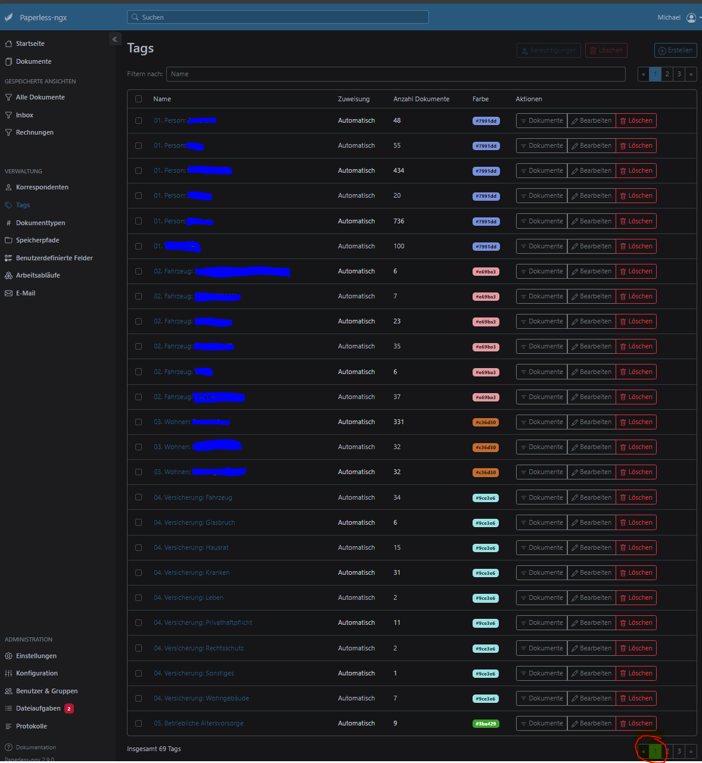This screenshot has width=702, height=763.
Task: Show Dokumente for 04. Versicherung: Wohngebäude
Action: (x=542, y=698)
